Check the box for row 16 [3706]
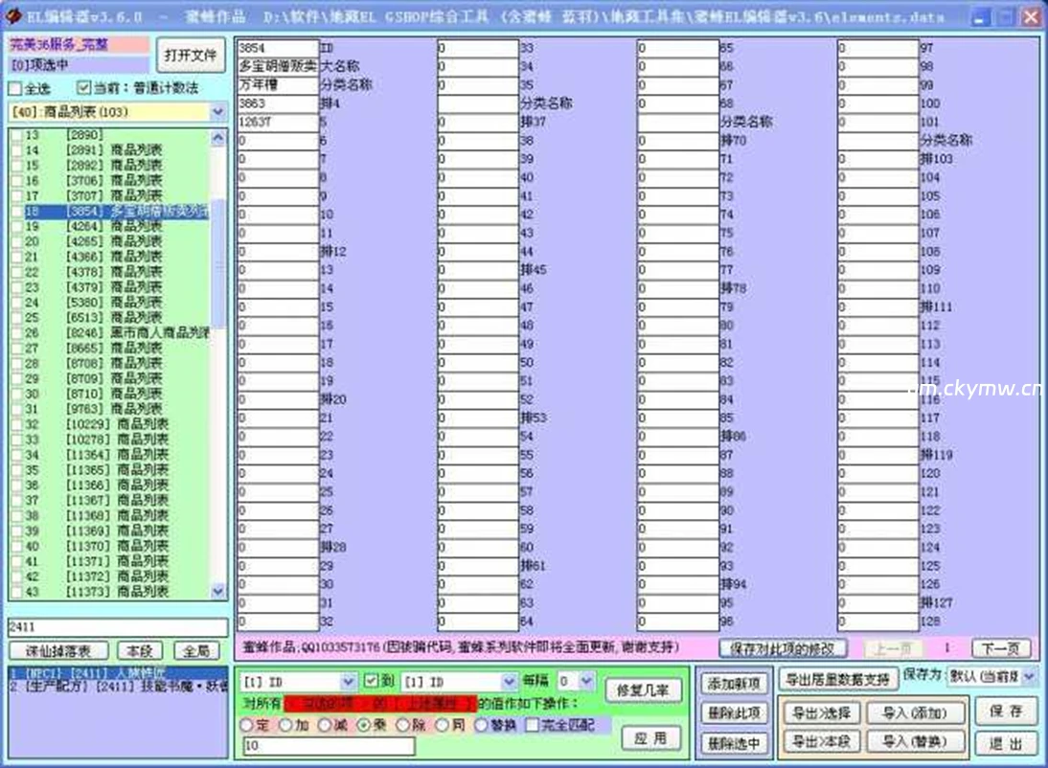This screenshot has height=768, width=1048. tap(16, 180)
